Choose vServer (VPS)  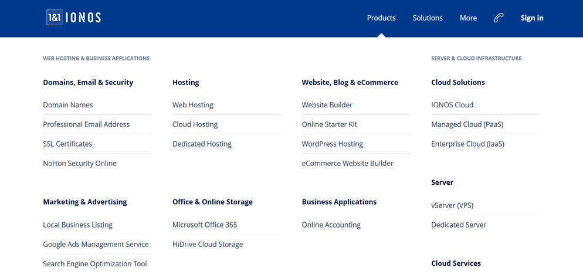click(x=452, y=205)
